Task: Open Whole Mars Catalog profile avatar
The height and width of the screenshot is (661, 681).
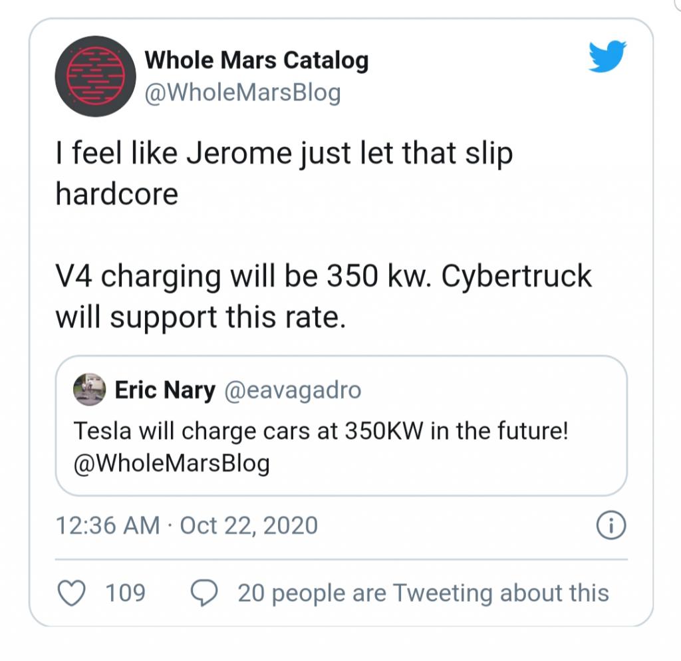Action: click(95, 76)
